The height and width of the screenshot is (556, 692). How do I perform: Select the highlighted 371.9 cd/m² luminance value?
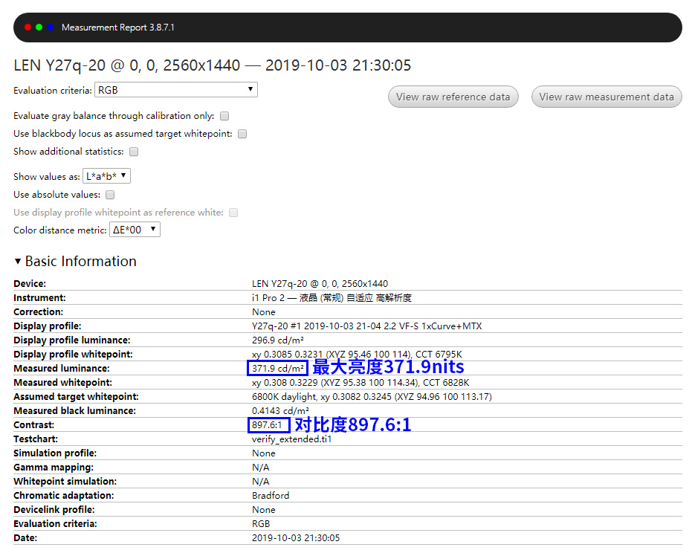click(x=277, y=368)
